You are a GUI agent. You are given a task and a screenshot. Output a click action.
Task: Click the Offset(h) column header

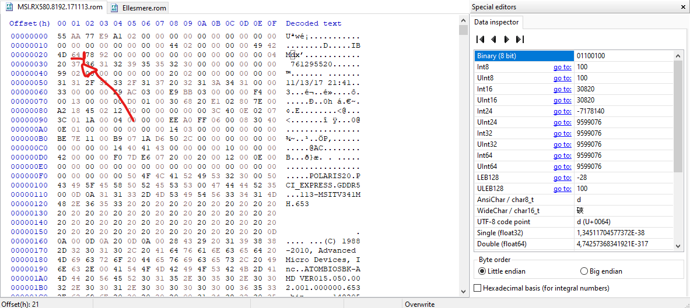30,23
